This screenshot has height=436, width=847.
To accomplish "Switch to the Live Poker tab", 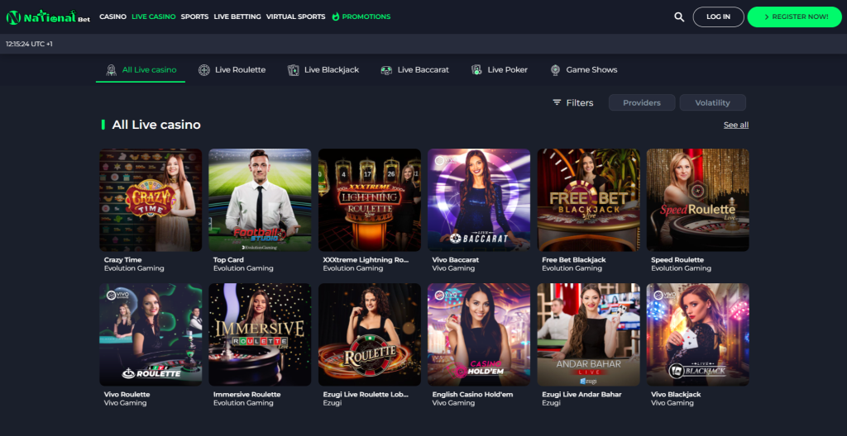I will (499, 70).
